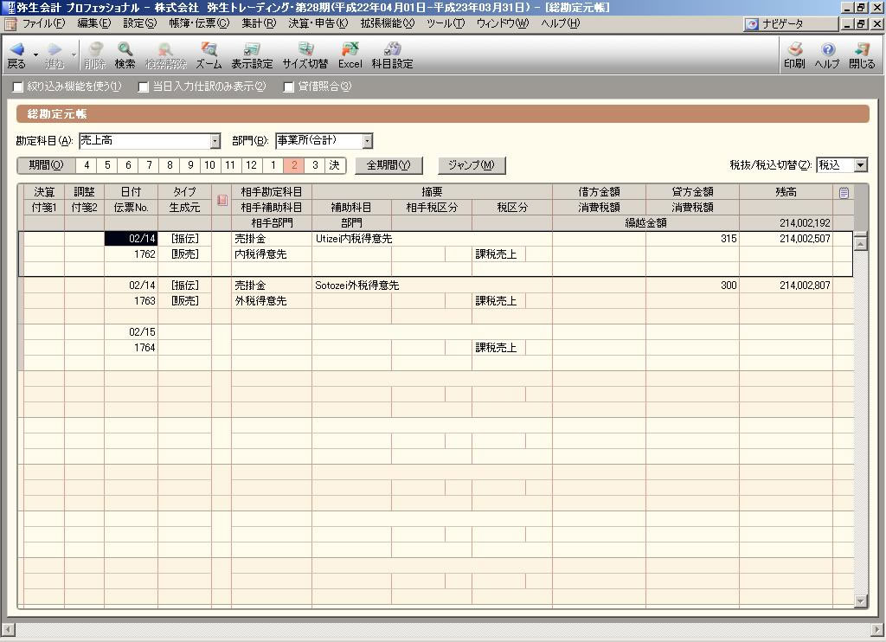This screenshot has height=642, width=886.
Task: Click the [販売] source cell of slip 1762
Action: point(185,254)
